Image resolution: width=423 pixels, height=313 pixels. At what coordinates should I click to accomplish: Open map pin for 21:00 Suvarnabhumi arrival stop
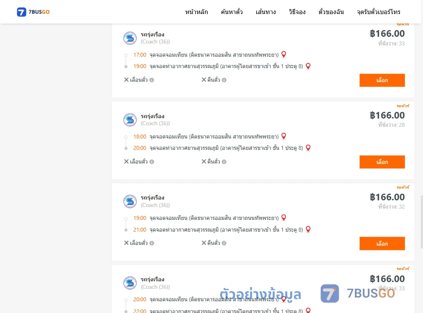coord(308,229)
